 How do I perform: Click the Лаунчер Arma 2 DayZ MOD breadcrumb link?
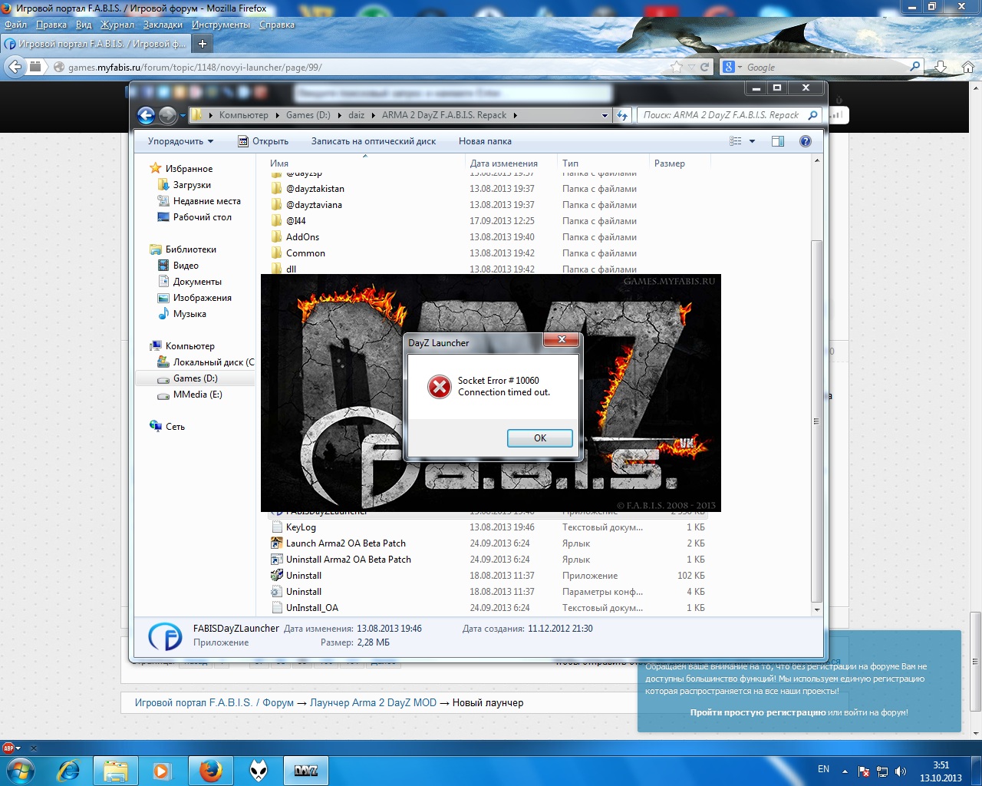(x=373, y=702)
